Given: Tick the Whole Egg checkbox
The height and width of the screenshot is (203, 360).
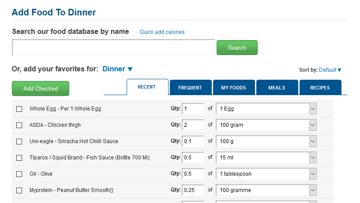Looking at the screenshot, I should 19,109.
